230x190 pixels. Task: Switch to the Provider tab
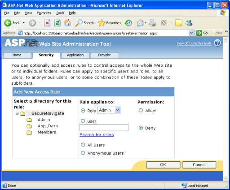click(105, 55)
